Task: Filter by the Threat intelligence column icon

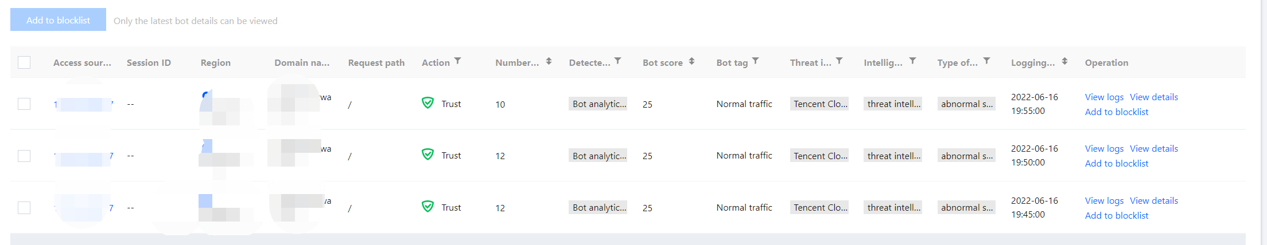Action: (839, 61)
